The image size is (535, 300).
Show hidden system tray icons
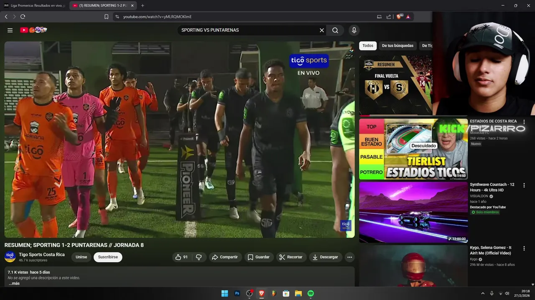point(483,293)
